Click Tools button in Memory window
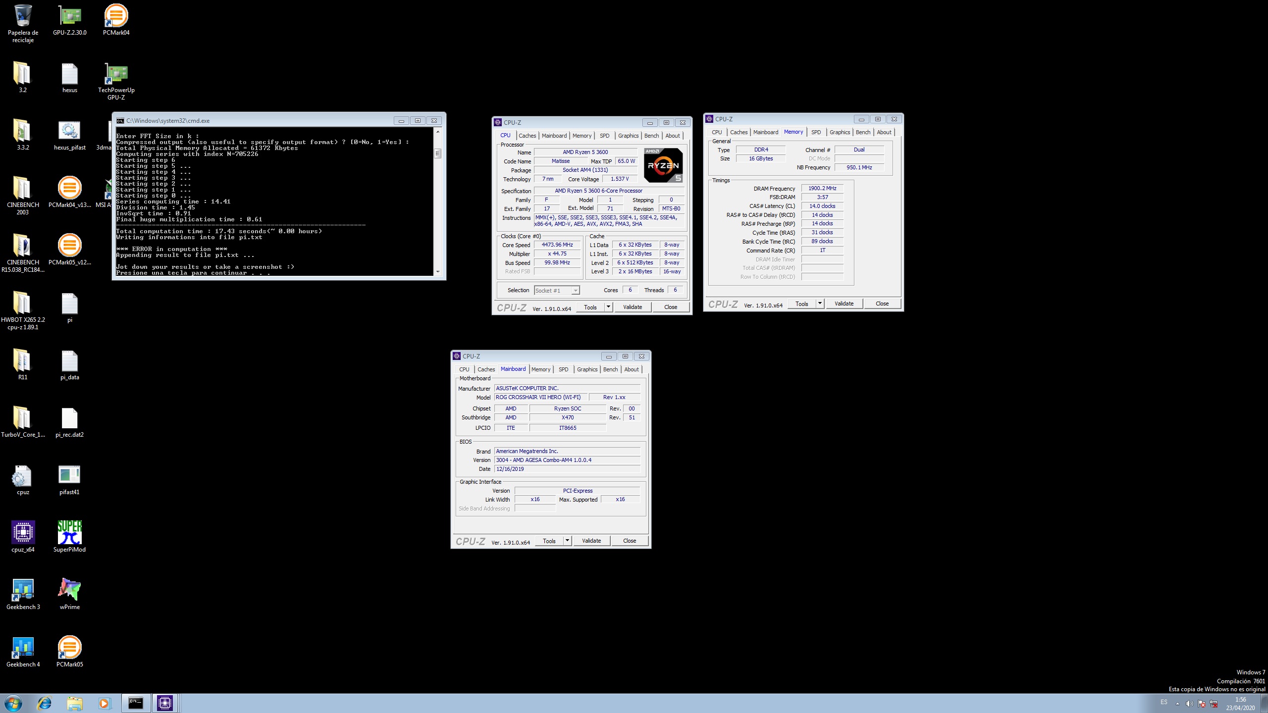Screen dimensions: 1268x713 click(x=802, y=304)
